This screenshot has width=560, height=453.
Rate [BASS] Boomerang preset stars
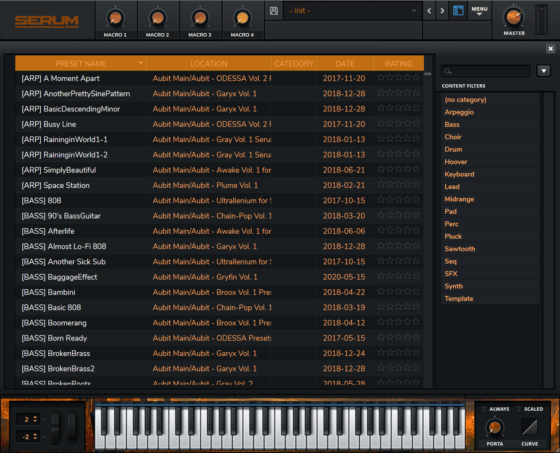398,322
